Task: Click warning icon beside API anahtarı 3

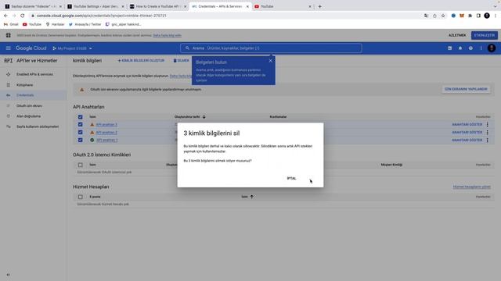Action: tap(92, 125)
